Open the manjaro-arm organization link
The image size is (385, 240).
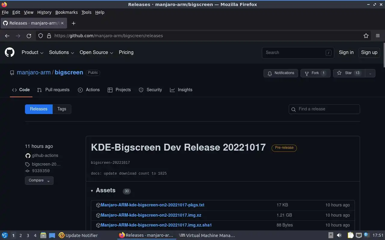pos(34,73)
